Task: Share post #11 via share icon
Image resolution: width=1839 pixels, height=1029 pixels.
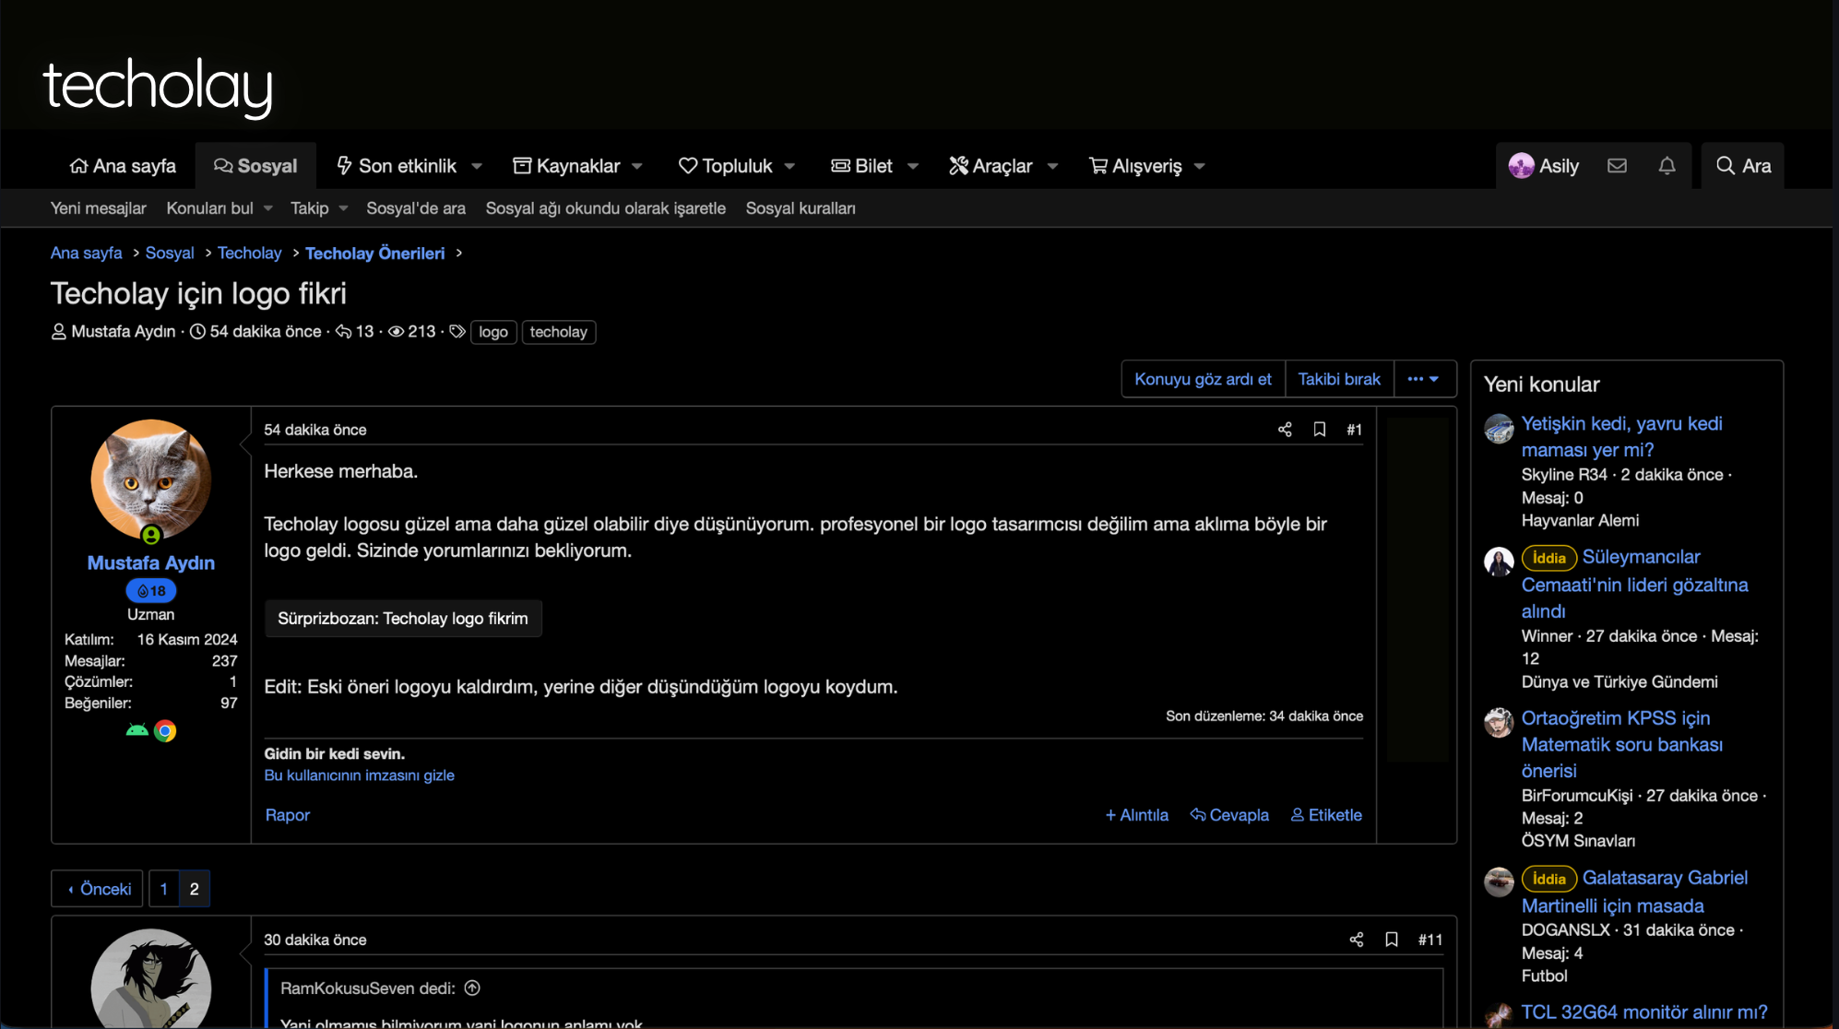Action: click(x=1357, y=940)
